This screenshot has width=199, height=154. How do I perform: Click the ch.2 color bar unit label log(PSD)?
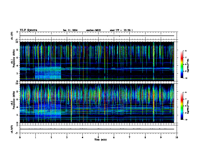pyautogui.click(x=188, y=107)
